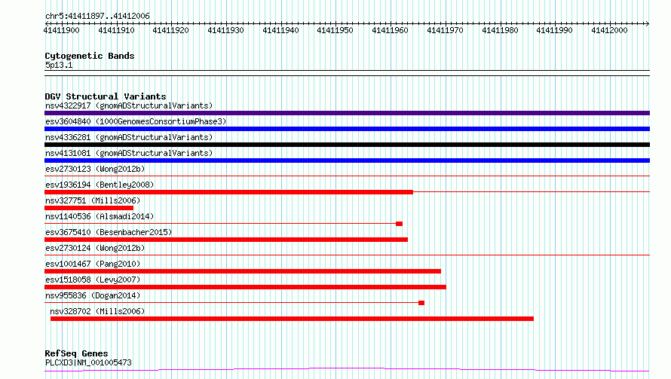Screen dimensions: 671x379
Task: Click the blue esv3604840 variant bar
Action: point(347,129)
